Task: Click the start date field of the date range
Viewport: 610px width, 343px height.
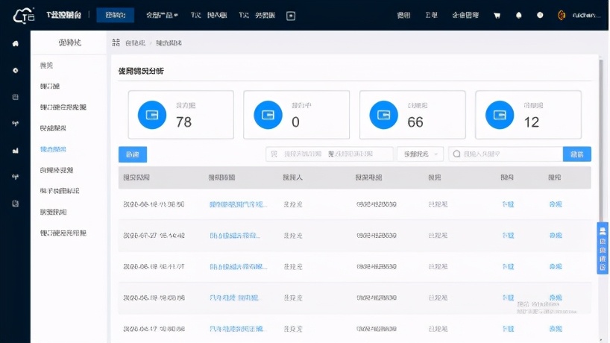Action: point(303,154)
